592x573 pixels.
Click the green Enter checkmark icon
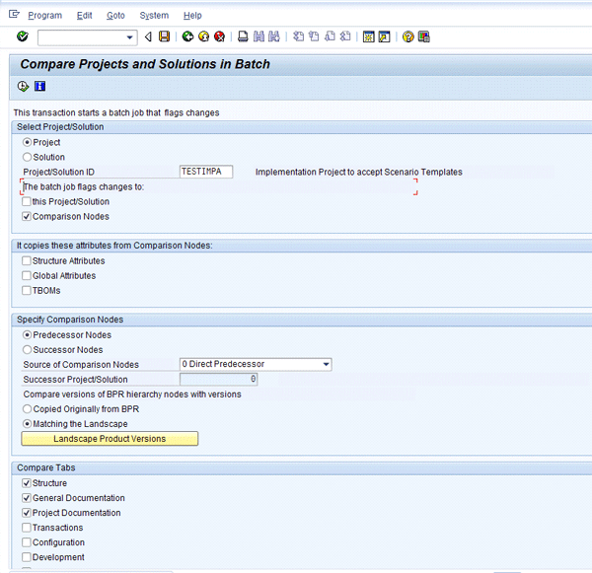click(x=22, y=37)
